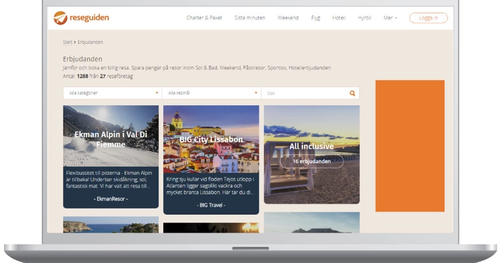
Task: Expand the Alla resmål dropdown
Action: coord(212,93)
